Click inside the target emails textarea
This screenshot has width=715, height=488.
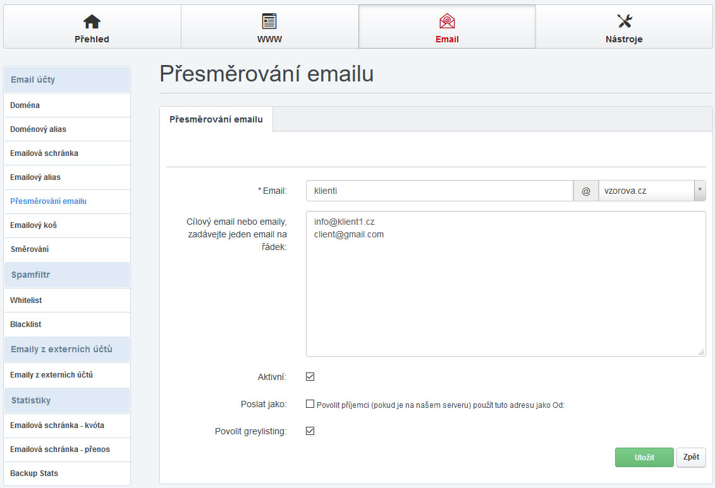[x=506, y=290]
